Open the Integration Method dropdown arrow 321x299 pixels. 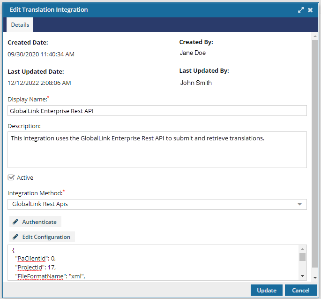click(299, 204)
